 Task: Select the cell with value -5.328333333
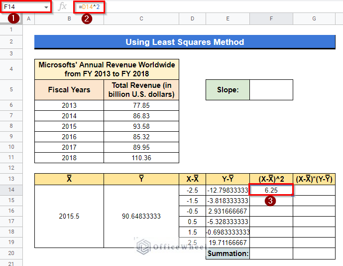pyautogui.click(x=228, y=222)
